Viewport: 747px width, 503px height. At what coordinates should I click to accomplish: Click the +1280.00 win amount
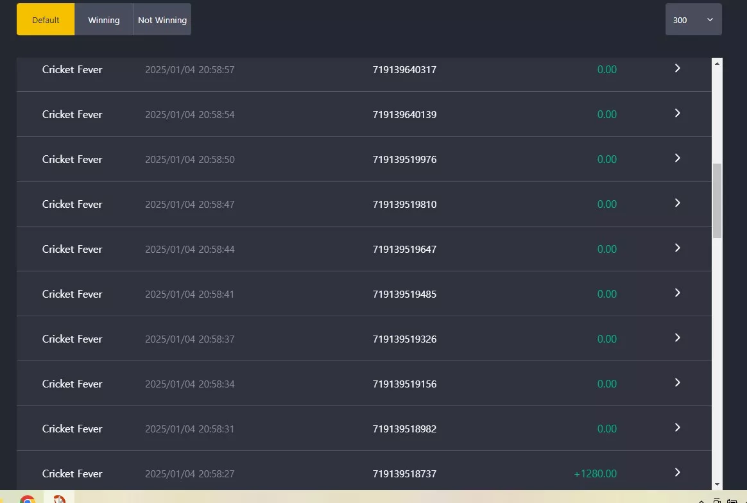tap(596, 473)
